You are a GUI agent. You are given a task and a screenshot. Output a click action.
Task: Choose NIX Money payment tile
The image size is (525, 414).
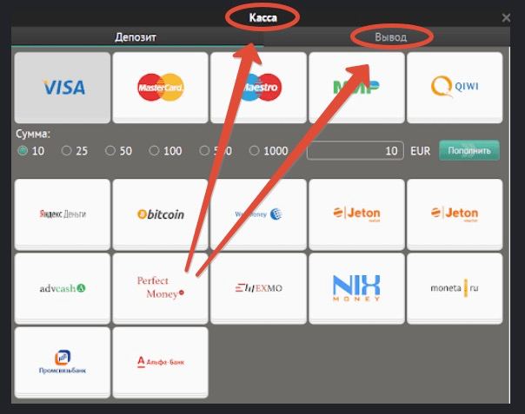click(x=356, y=288)
